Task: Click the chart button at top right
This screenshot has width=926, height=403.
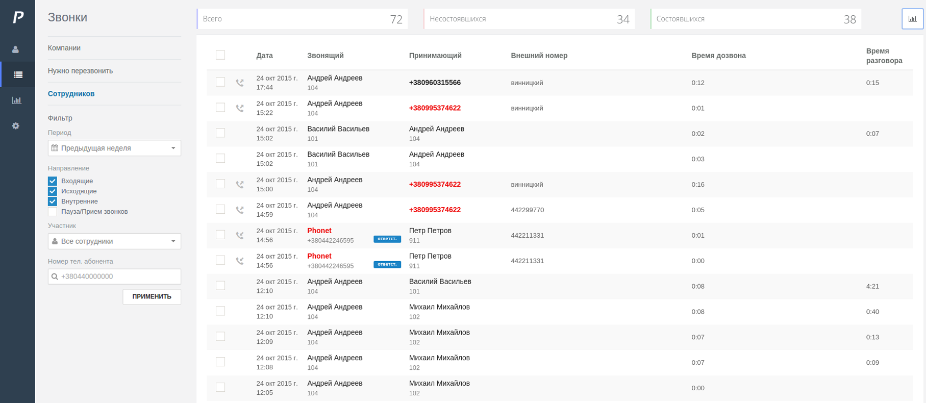Action: [x=912, y=19]
